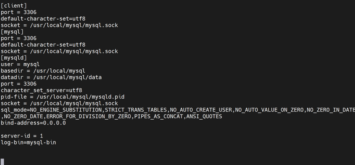Click the log-bin=mysql-bin line
Image resolution: width=355 pixels, height=165 pixels.
[28, 143]
